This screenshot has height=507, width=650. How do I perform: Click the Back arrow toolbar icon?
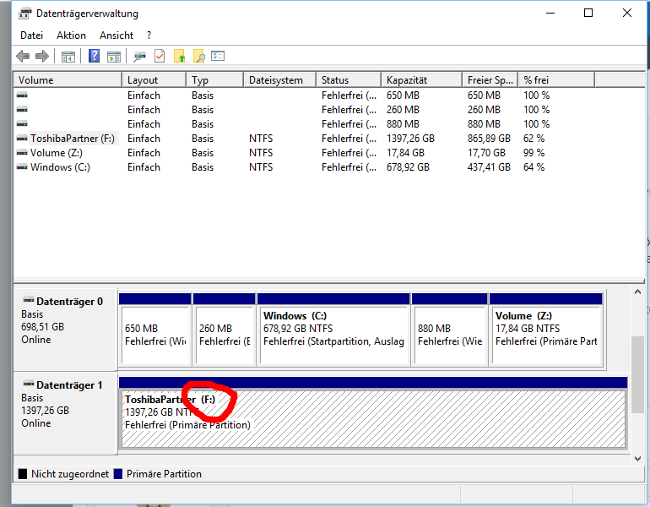pyautogui.click(x=23, y=56)
